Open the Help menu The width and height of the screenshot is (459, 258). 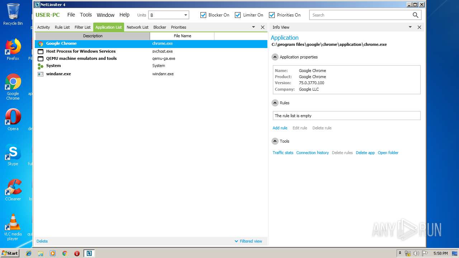pyautogui.click(x=124, y=15)
